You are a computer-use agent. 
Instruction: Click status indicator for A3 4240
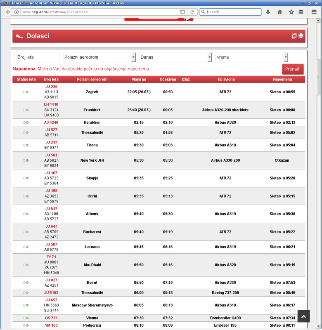click(x=26, y=123)
